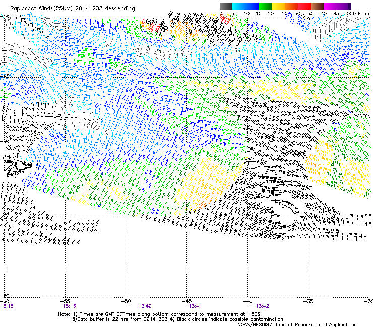Image resolution: width=373 pixels, height=328 pixels.
Task: Click the legend scale value '10'
Action: pos(246,14)
